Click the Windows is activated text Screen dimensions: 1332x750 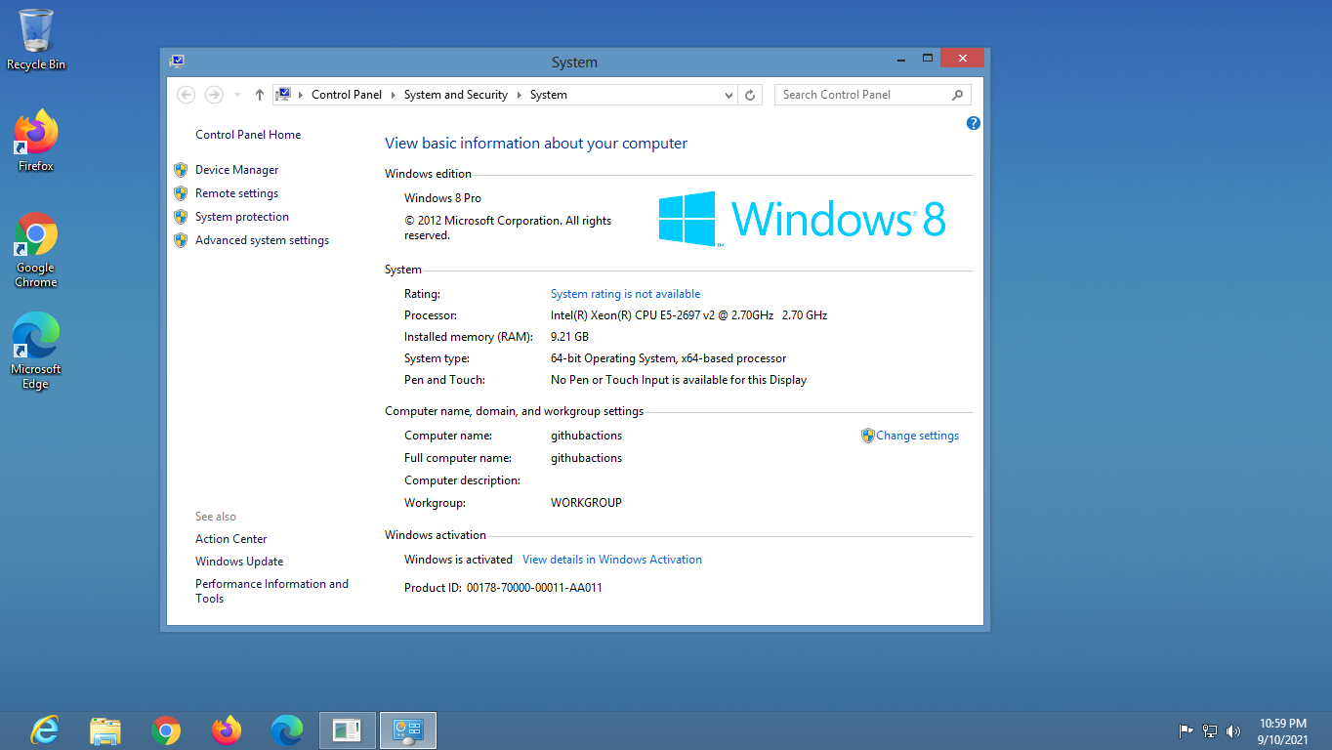click(458, 560)
